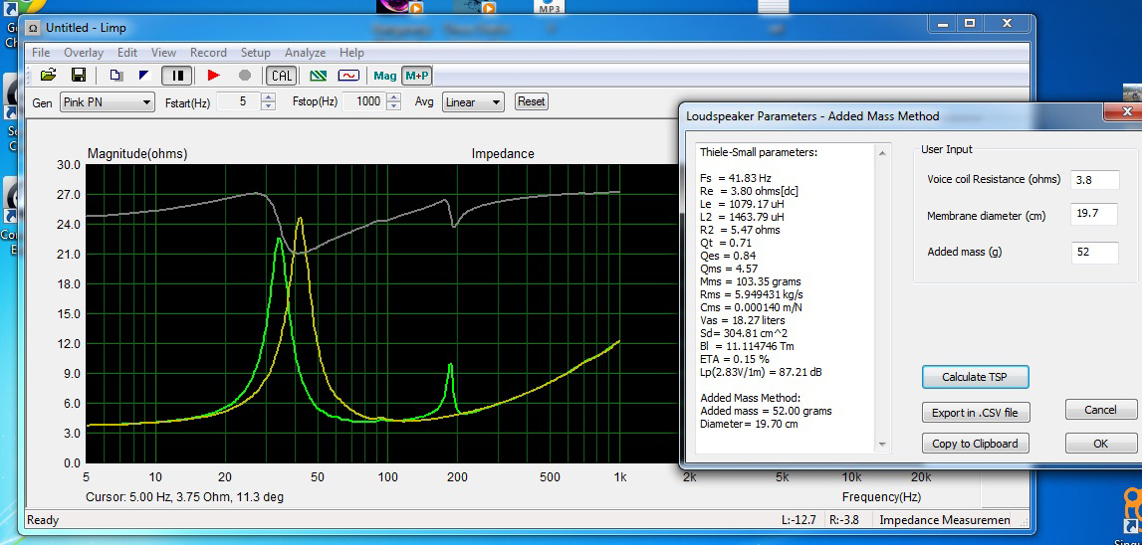Click the Export in .CSV file button
This screenshot has height=545, width=1142.
coord(975,412)
